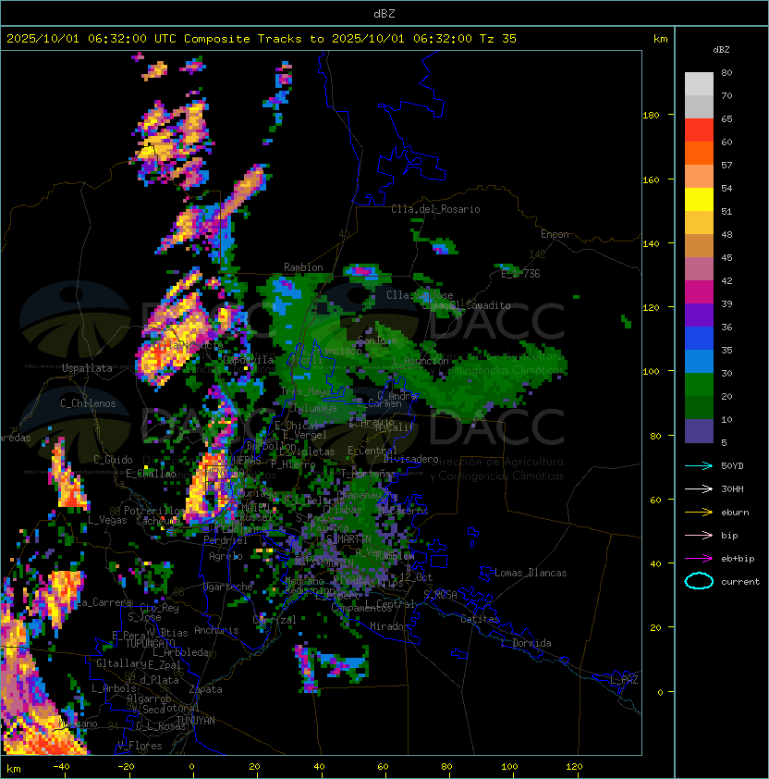Click the 'km' label at bottom-left axis
Screen dimensions: 769x779
tap(14, 769)
